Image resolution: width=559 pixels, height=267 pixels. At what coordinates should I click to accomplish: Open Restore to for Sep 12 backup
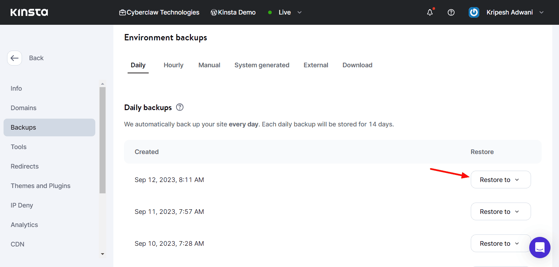(x=500, y=180)
